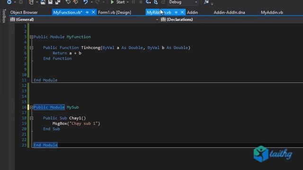Click 'End Function' on line 7
This screenshot has width=303, height=170.
coord(57,59)
